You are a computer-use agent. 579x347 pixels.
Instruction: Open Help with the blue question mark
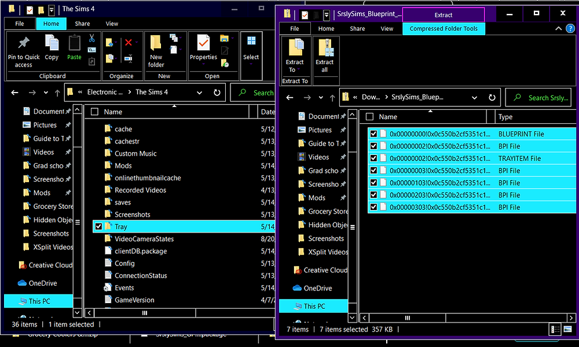570,28
